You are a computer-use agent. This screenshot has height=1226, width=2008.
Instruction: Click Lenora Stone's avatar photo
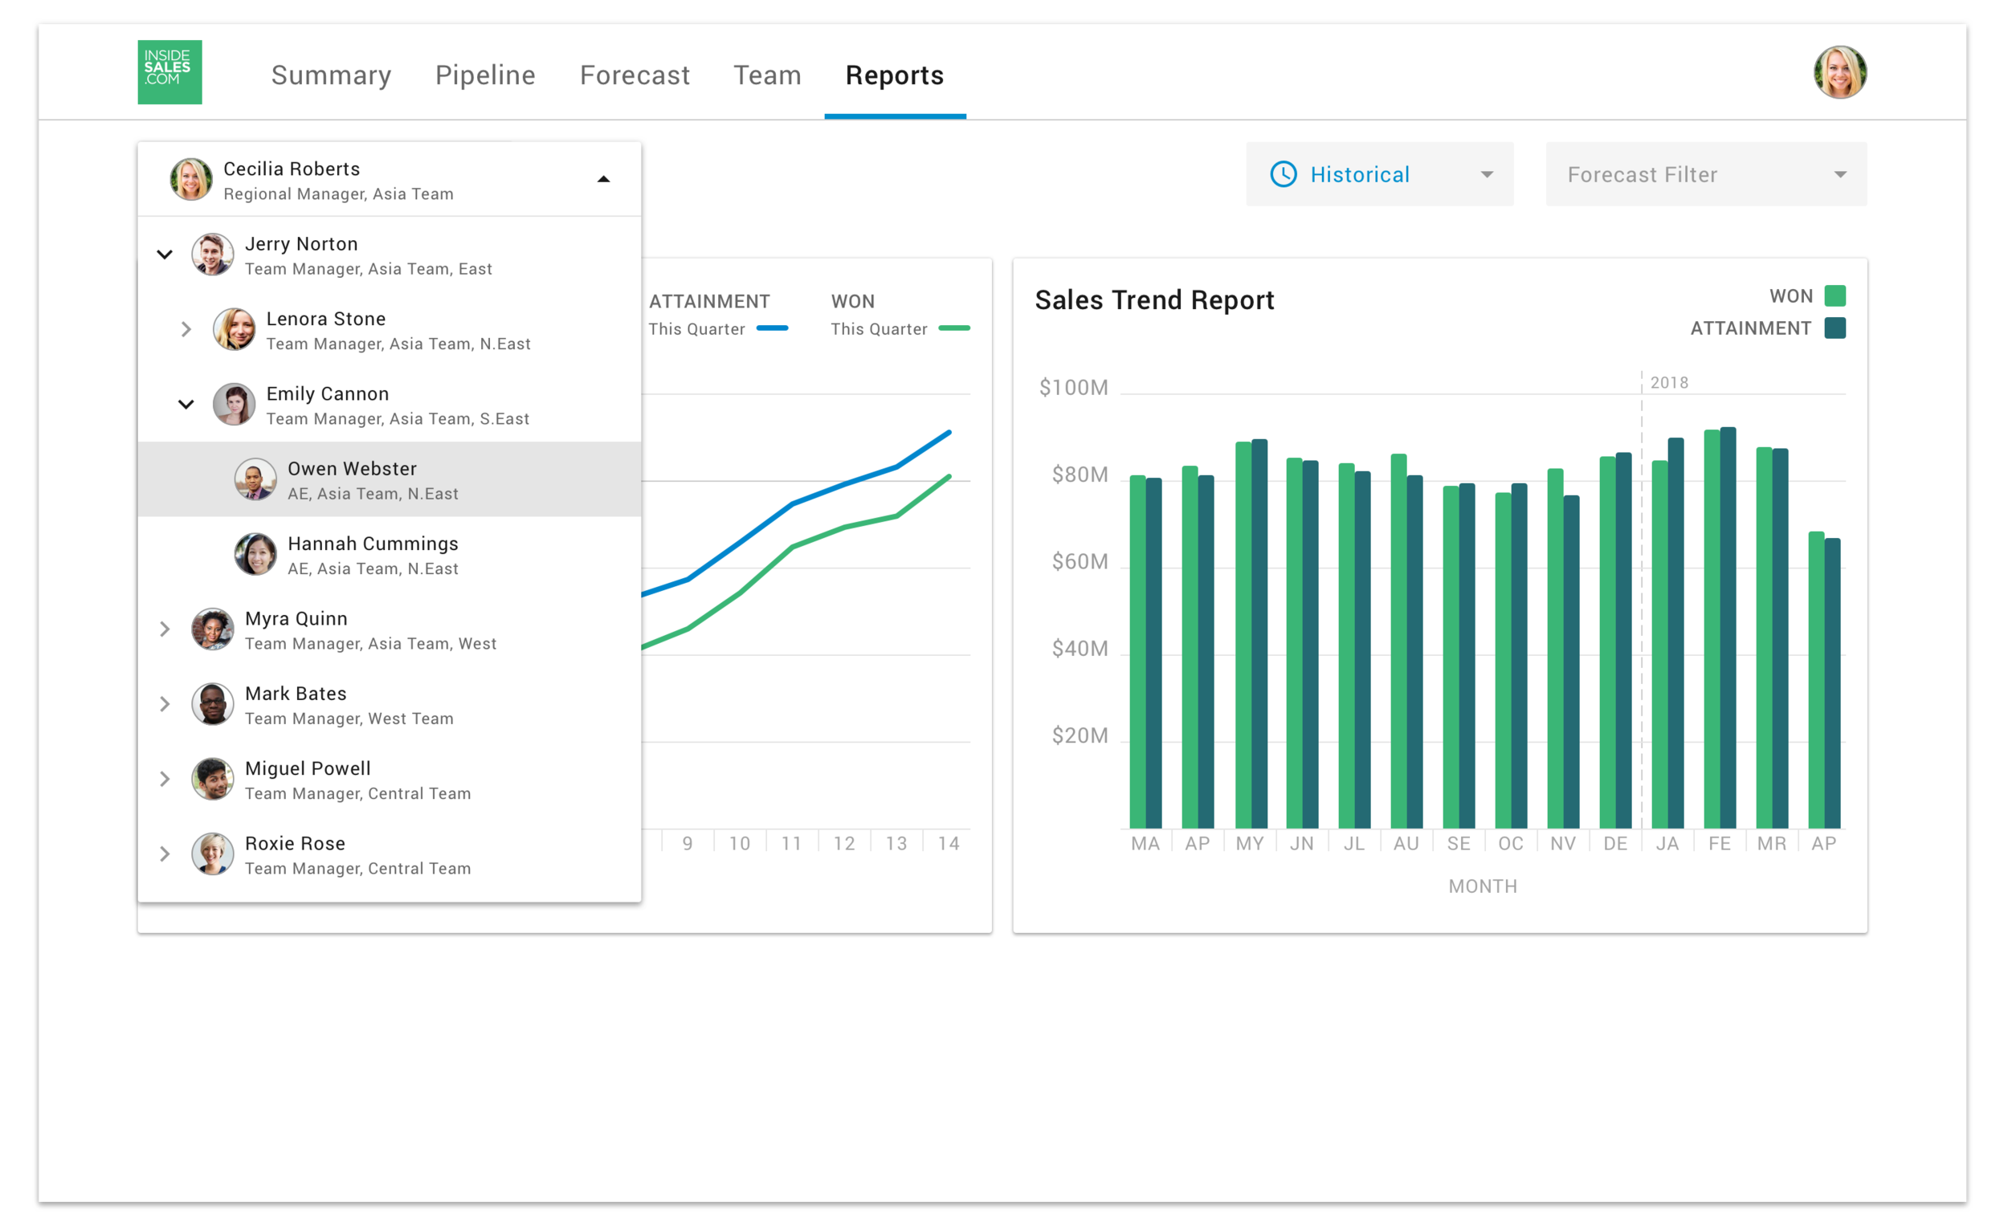pos(234,330)
